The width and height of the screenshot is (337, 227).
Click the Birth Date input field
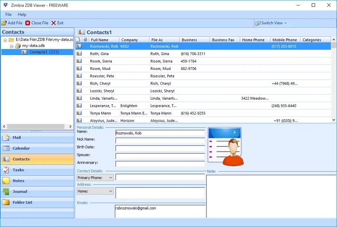[160, 149]
